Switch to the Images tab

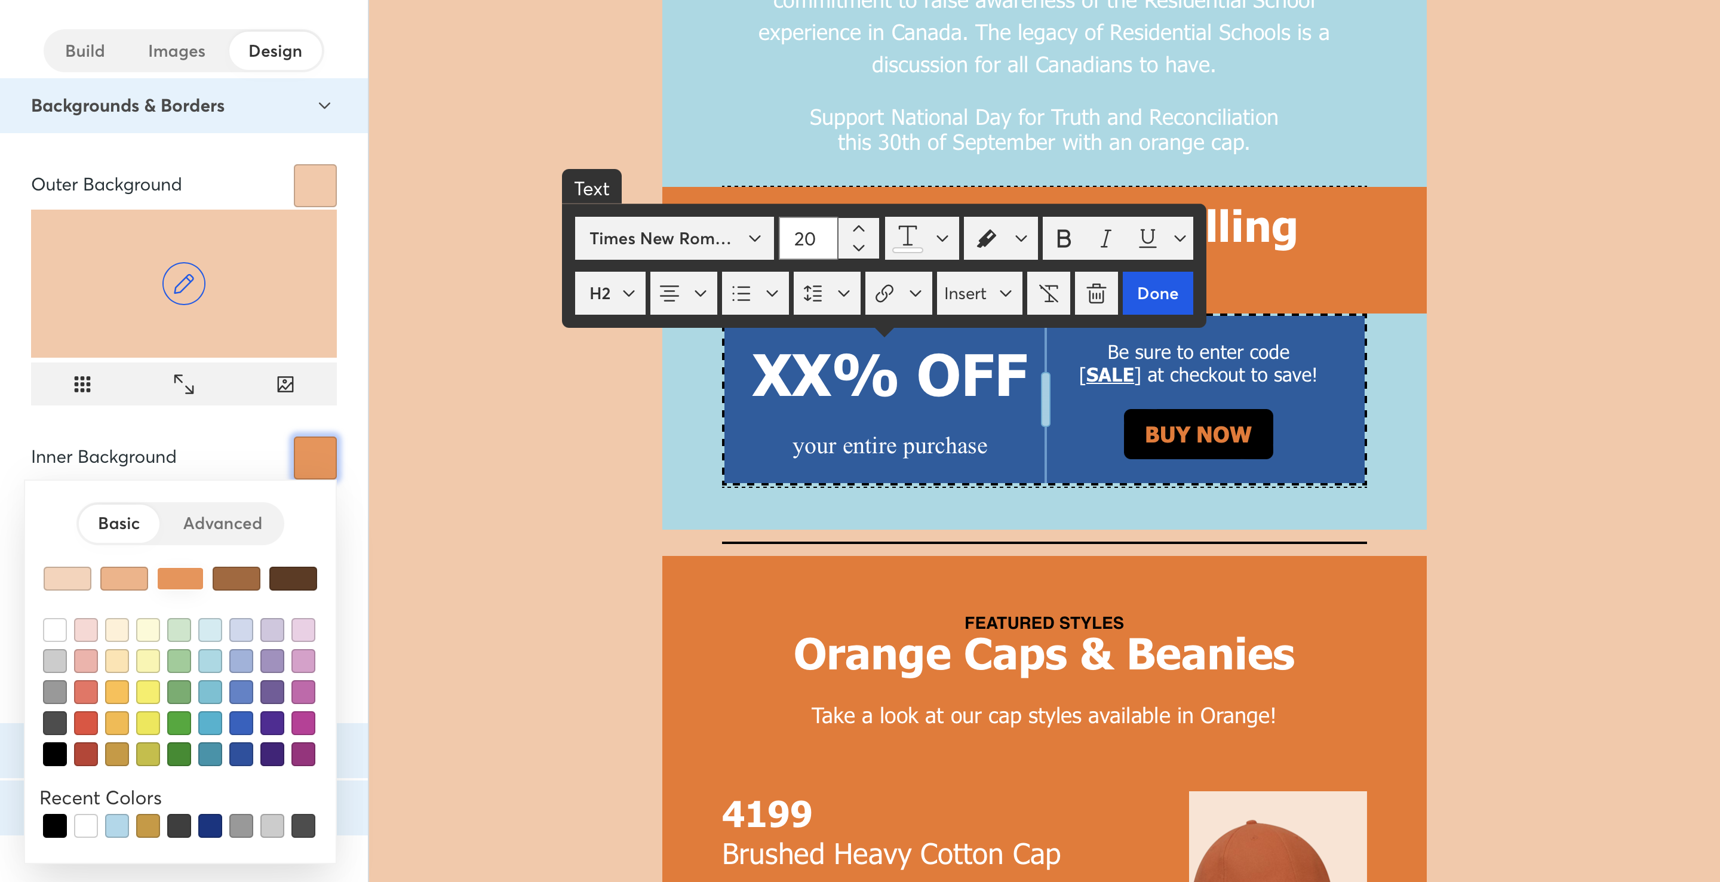click(178, 51)
